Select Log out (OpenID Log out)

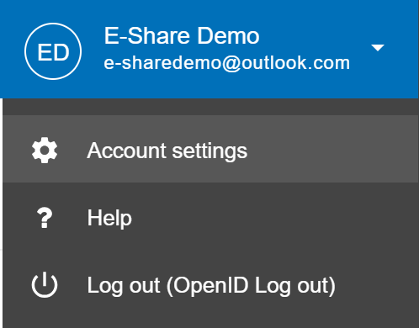[x=210, y=285]
